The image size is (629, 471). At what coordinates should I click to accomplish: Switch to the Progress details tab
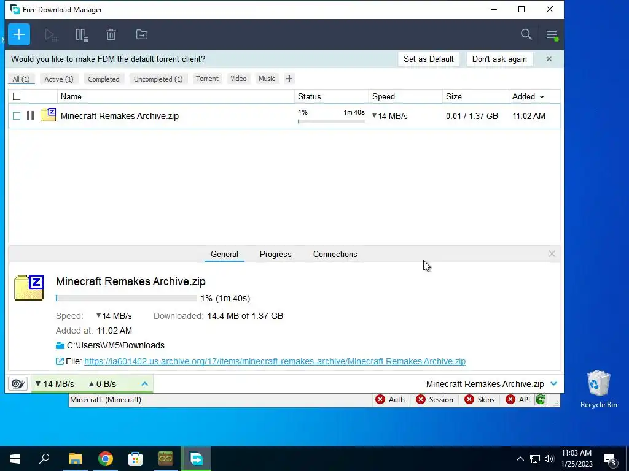click(x=276, y=254)
